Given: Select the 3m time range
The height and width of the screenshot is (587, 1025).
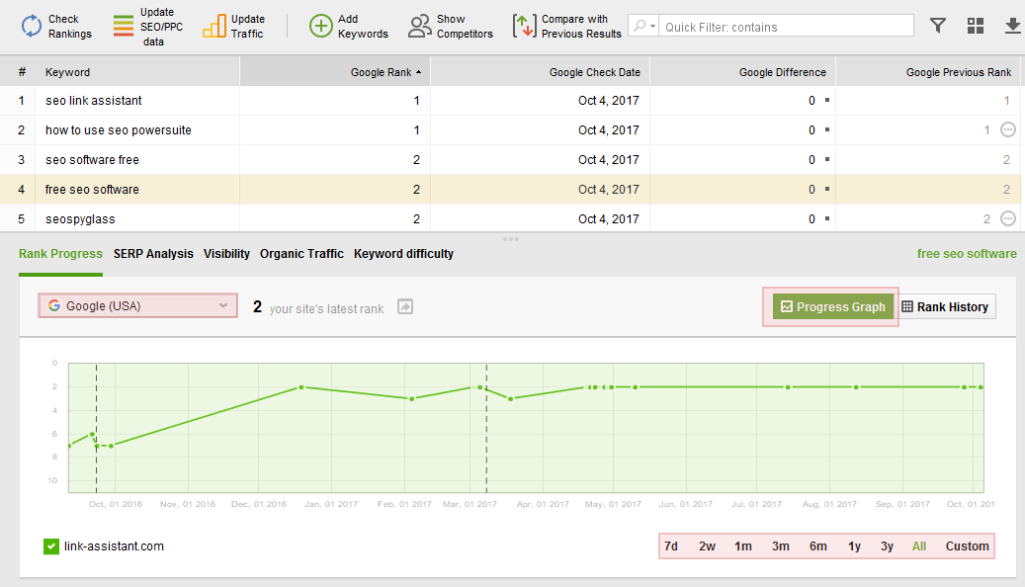Looking at the screenshot, I should [x=781, y=546].
